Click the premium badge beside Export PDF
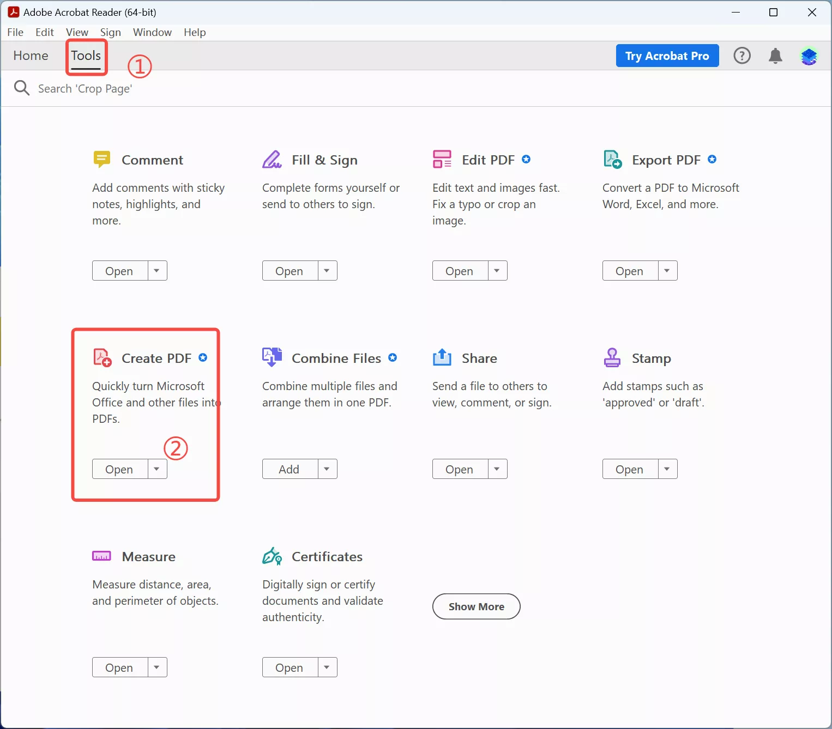The width and height of the screenshot is (832, 729). (x=712, y=159)
